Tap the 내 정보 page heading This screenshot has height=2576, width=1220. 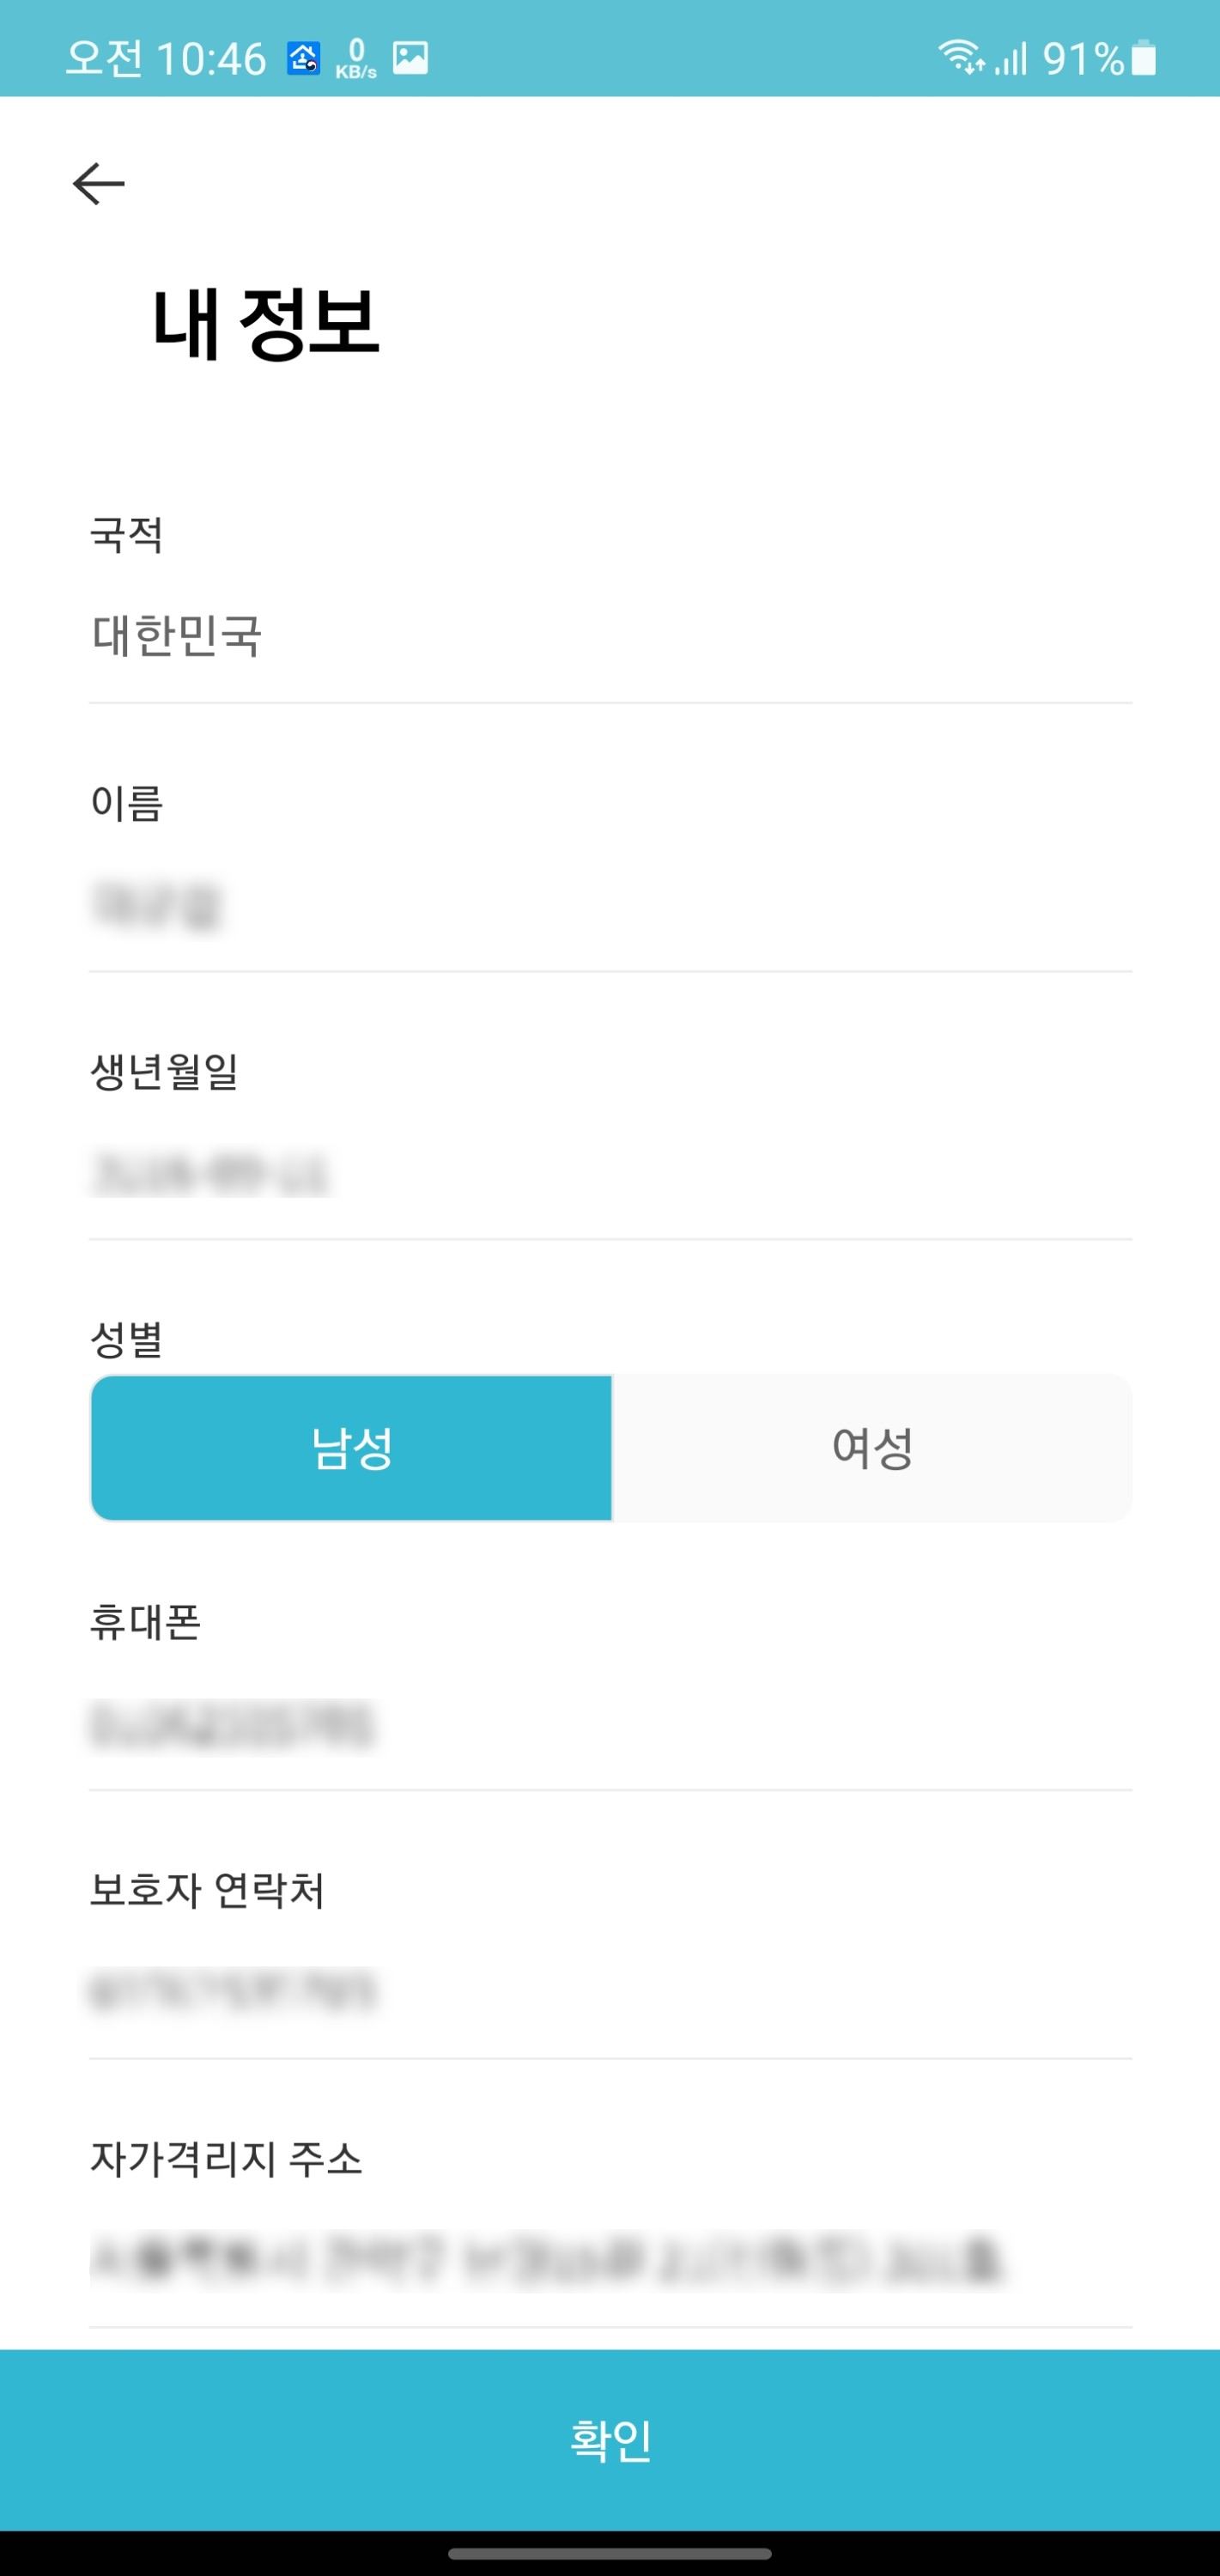(x=266, y=323)
